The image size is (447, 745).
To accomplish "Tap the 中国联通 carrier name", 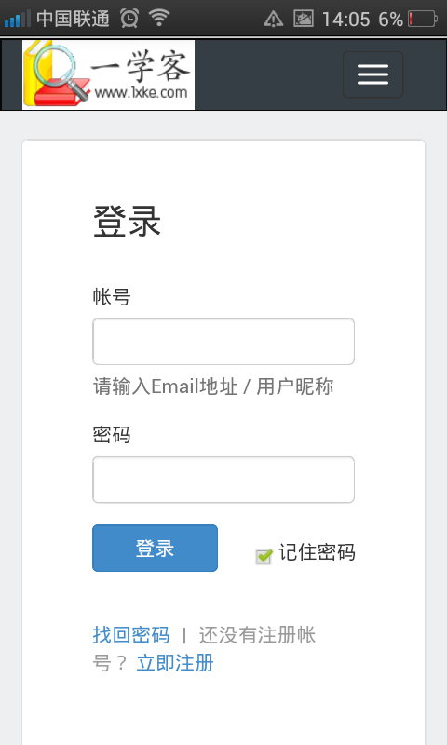I will pyautogui.click(x=73, y=19).
